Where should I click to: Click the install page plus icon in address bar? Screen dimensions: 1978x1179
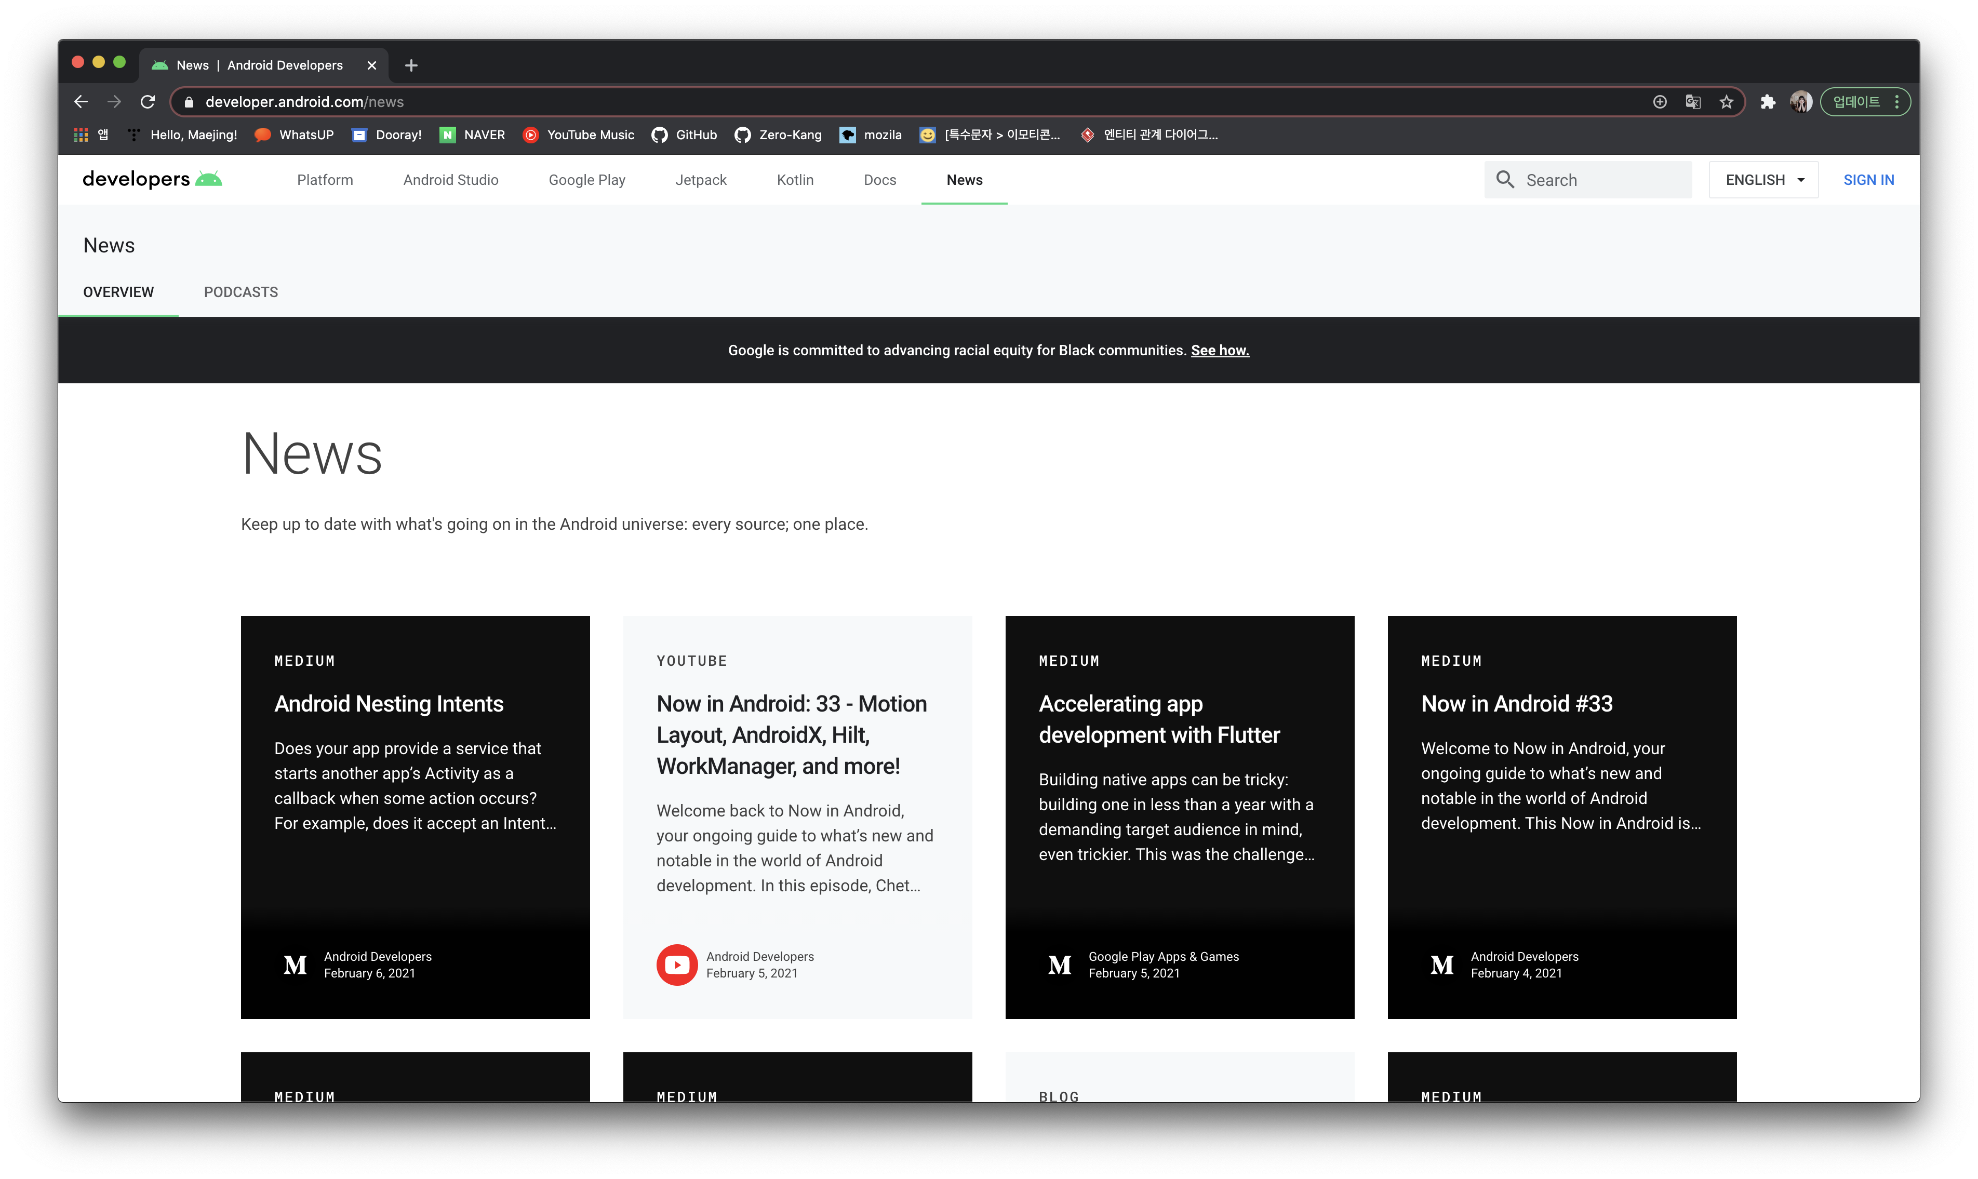(1660, 102)
